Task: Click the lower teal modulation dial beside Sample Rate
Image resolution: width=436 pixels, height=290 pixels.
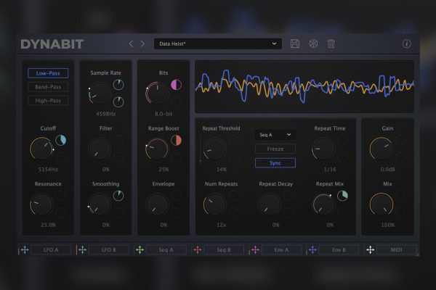Action: pos(118,101)
